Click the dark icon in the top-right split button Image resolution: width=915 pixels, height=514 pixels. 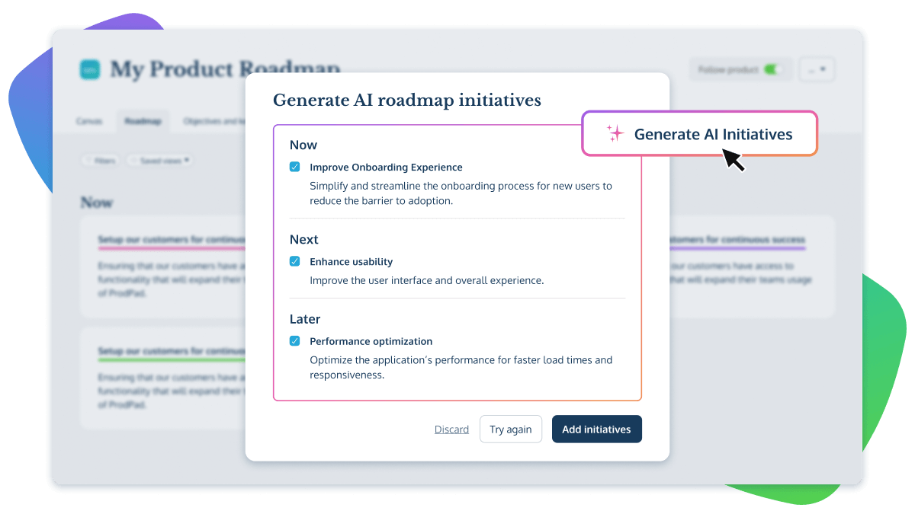pyautogui.click(x=823, y=69)
